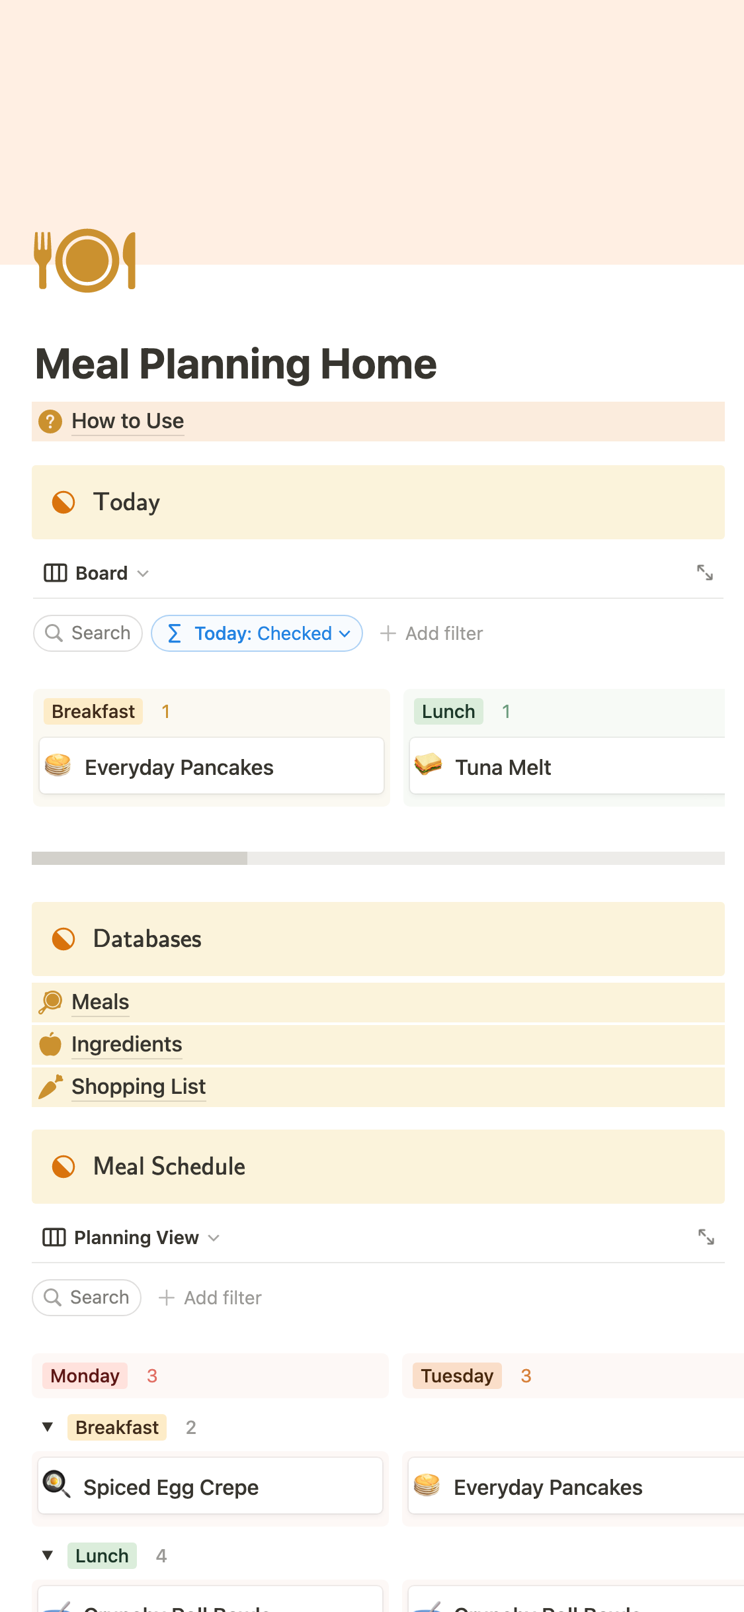Add filter to the Meal Schedule board

pos(210,1298)
